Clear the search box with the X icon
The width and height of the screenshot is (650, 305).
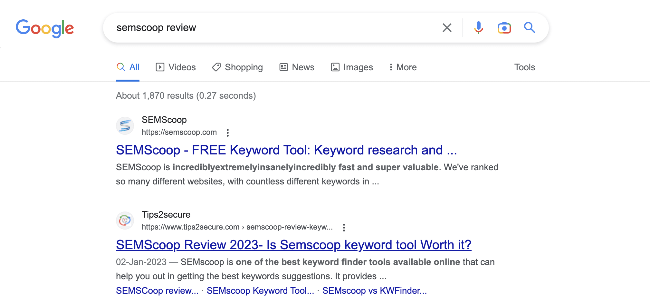[x=447, y=28]
